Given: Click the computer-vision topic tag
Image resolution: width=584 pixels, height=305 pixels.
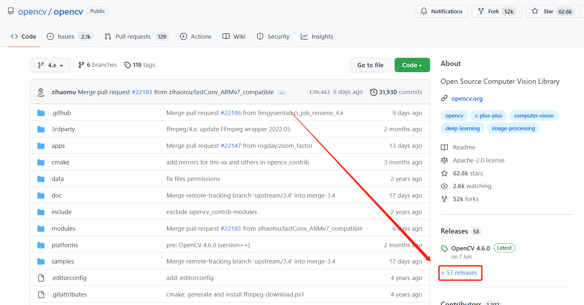Looking at the screenshot, I should (534, 116).
